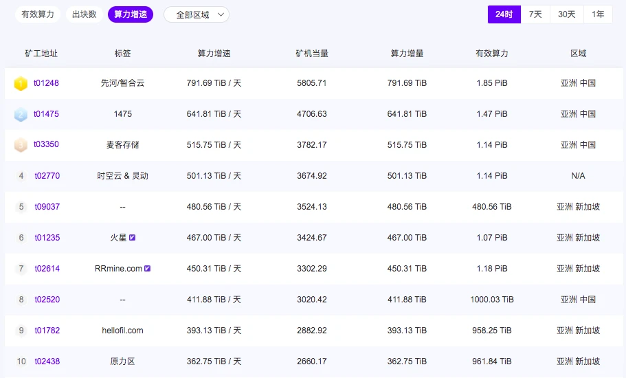The image size is (626, 378).
Task: Open miner address t09037
Action: [47, 207]
